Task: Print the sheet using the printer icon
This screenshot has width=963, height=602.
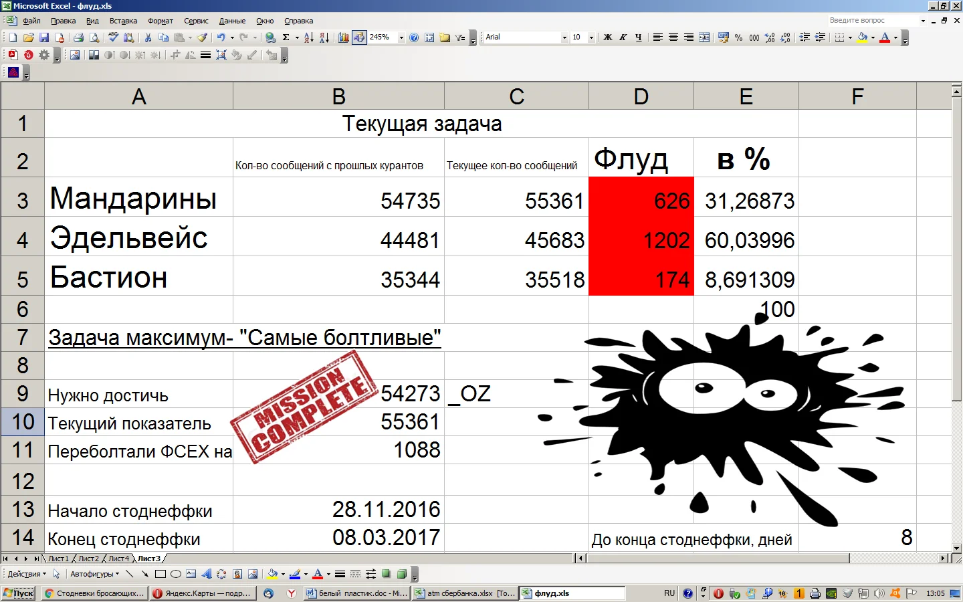Action: 78,37
